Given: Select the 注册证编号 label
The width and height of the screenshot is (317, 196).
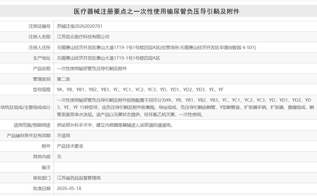Looking at the screenshot, I should 39,26.
